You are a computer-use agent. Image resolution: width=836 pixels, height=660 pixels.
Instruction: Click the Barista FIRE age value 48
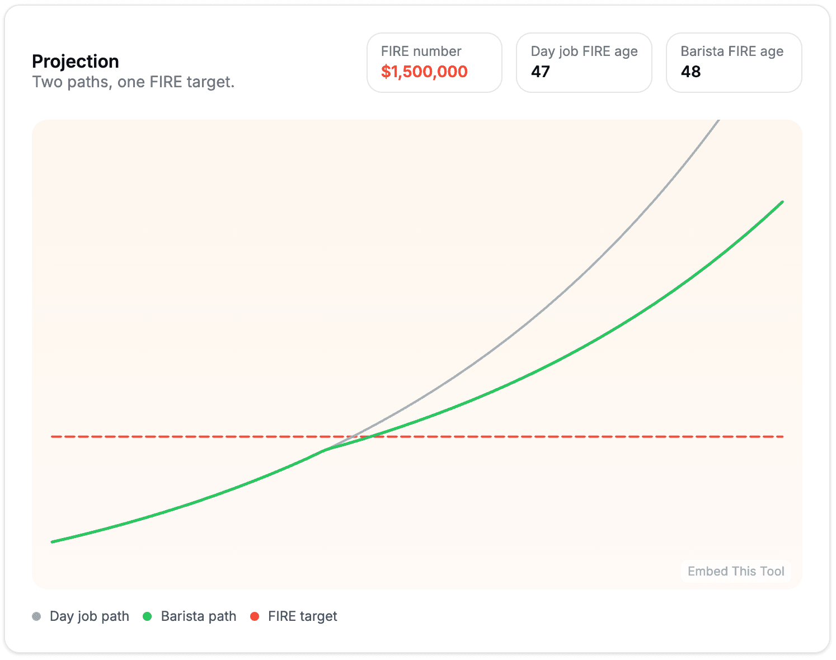coord(691,72)
